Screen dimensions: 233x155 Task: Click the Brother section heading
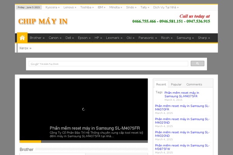pyautogui.click(x=26, y=150)
